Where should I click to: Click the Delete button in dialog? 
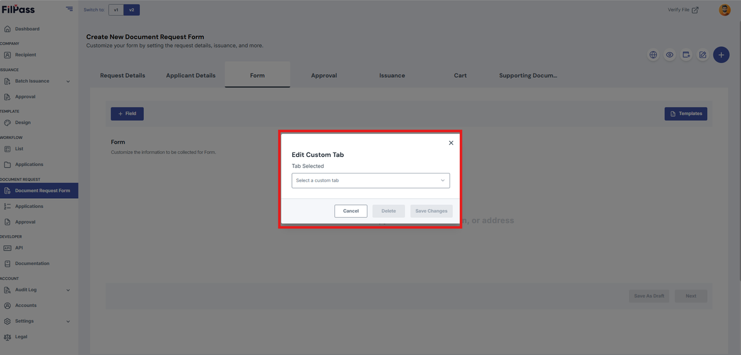388,211
